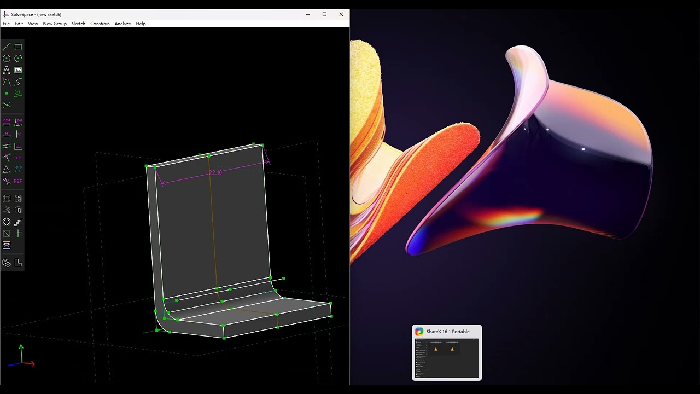Minimize the SolveSpace window
700x394 pixels.
click(x=308, y=14)
